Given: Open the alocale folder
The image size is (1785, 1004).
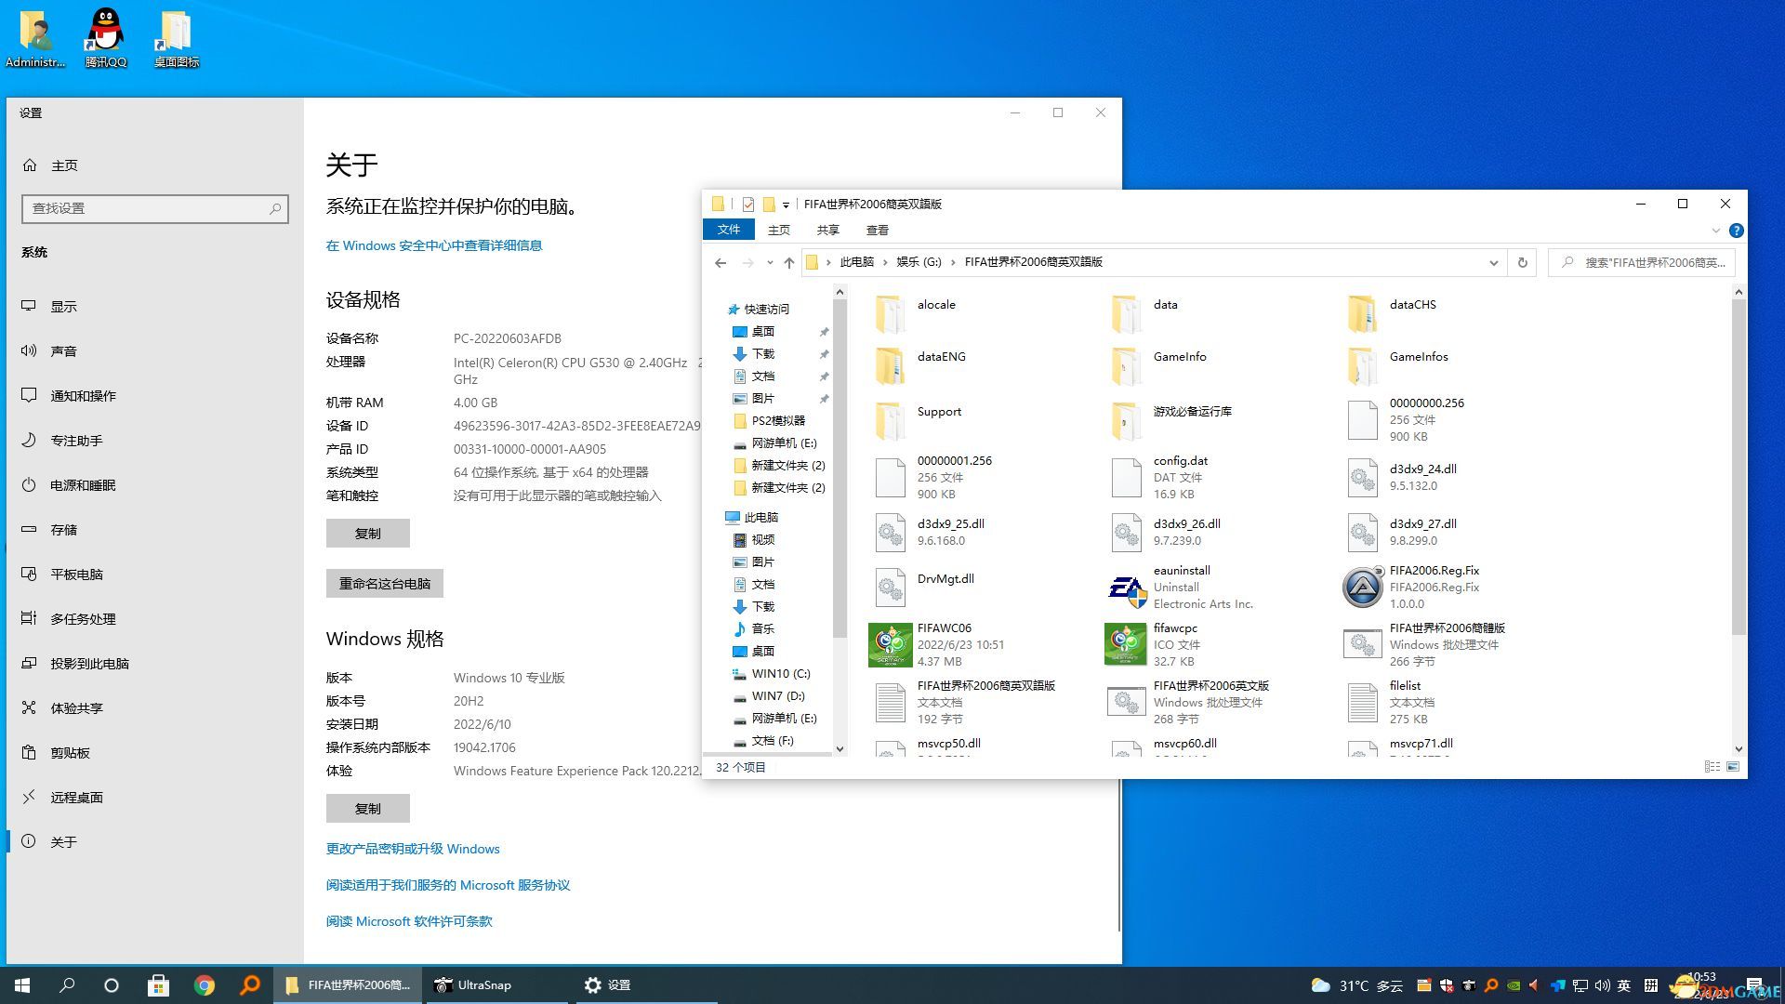Looking at the screenshot, I should tap(890, 314).
